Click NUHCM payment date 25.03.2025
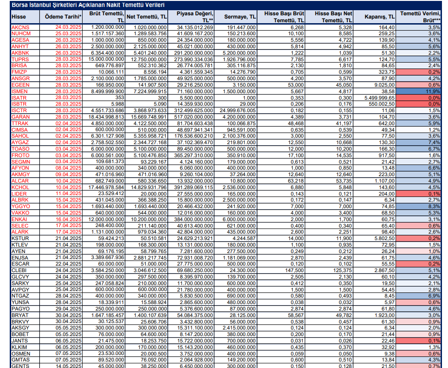Image resolution: width=448 pixels, height=368 pixels. click(x=69, y=34)
